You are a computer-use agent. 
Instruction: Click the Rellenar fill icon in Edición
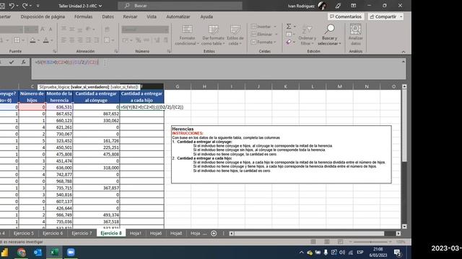[289, 35]
